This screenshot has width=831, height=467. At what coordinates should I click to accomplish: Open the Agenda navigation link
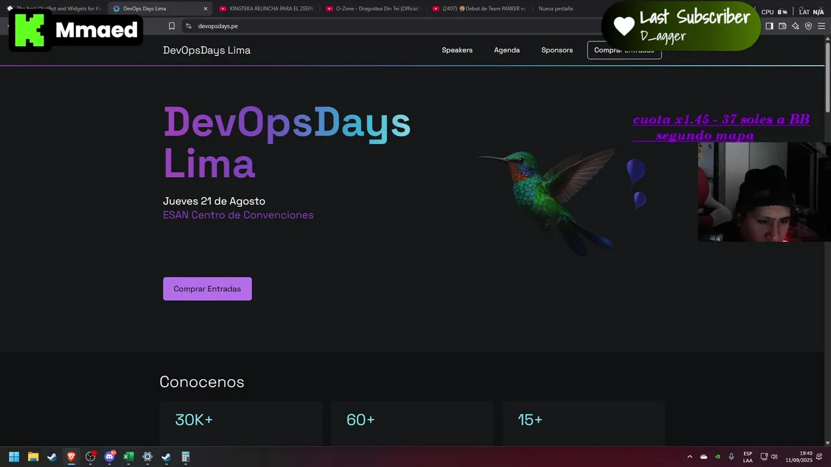(x=507, y=50)
